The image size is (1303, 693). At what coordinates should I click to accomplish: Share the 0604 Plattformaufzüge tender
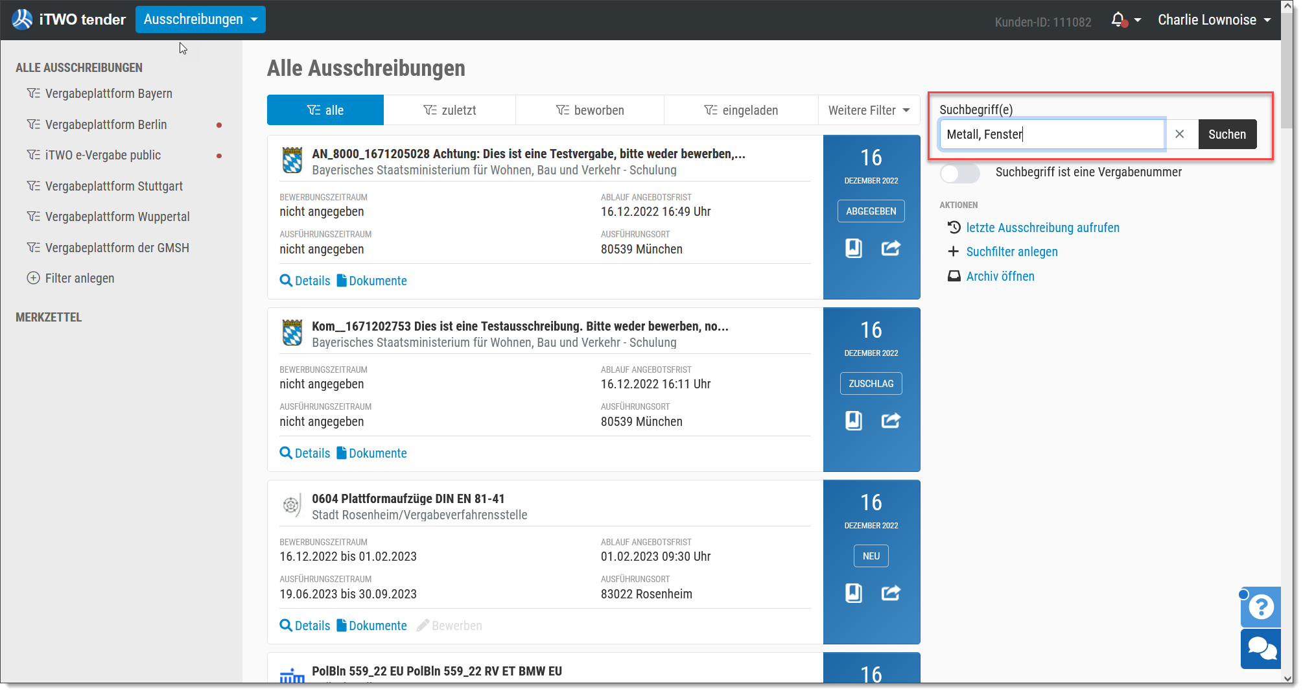pos(891,593)
